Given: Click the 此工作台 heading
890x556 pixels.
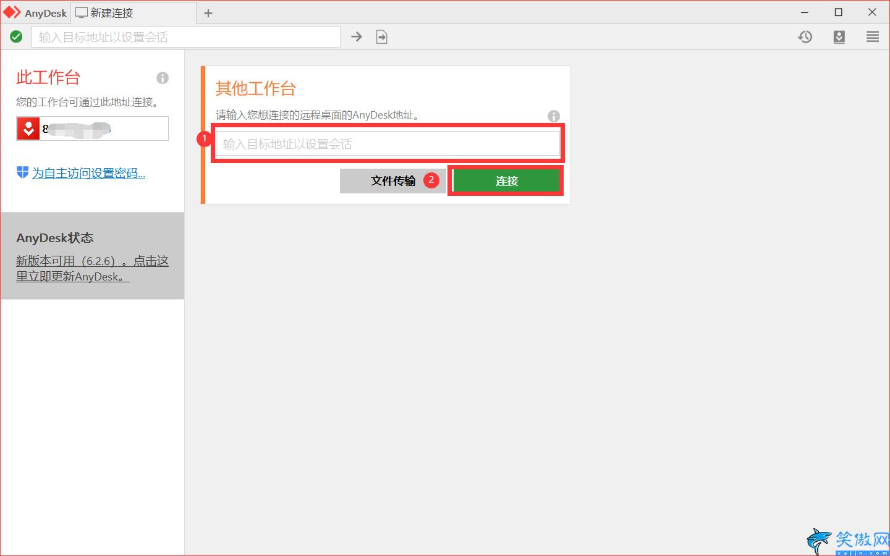Looking at the screenshot, I should (x=48, y=77).
